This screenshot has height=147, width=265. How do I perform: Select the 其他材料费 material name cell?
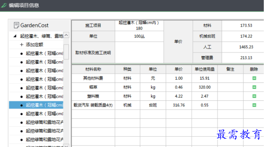pyautogui.click(x=93, y=78)
